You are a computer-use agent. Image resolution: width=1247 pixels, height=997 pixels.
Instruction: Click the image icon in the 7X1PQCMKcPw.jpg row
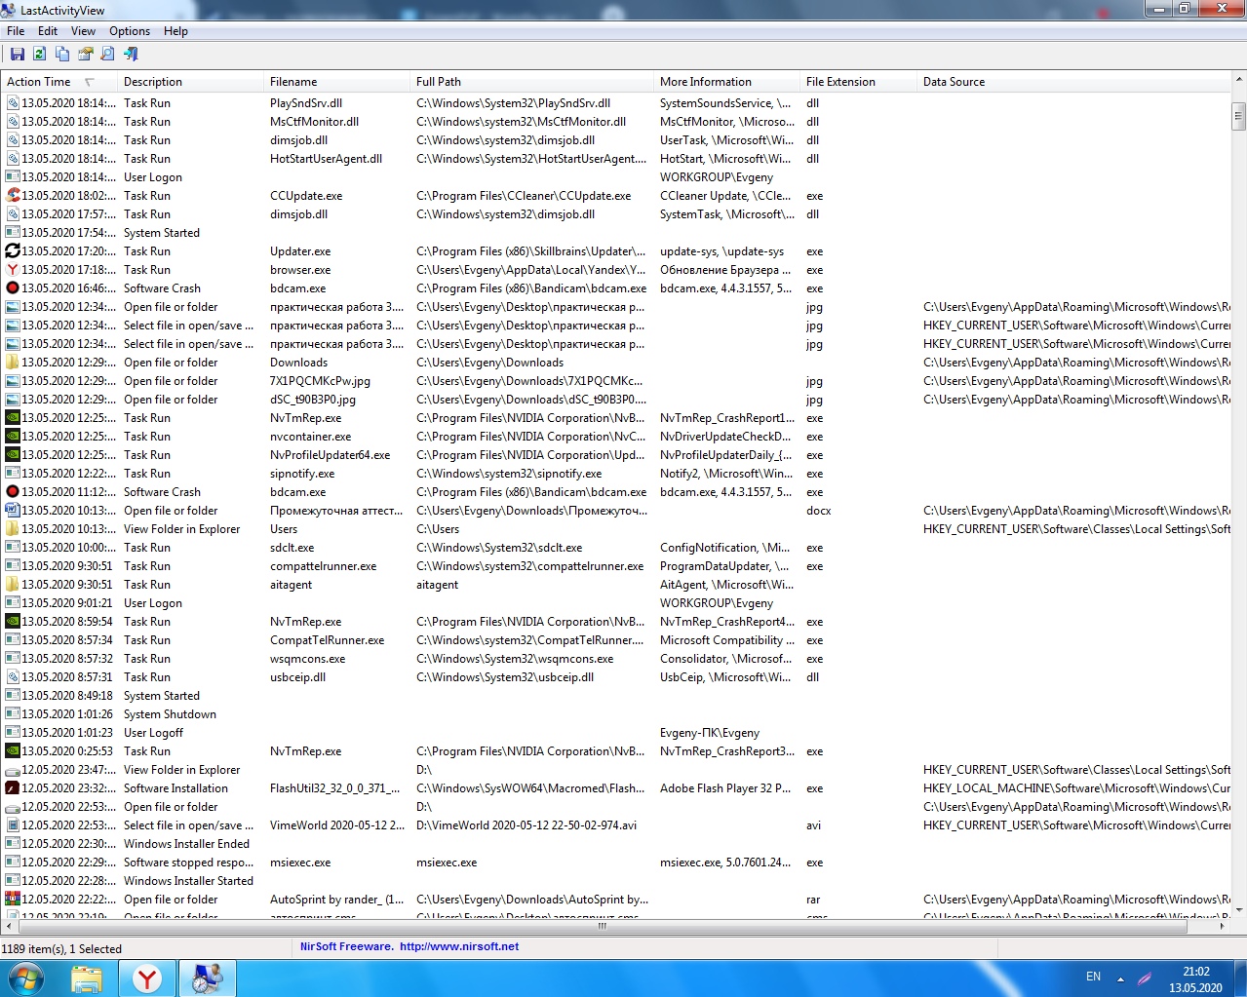coord(13,381)
